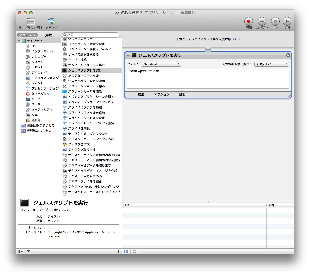Open the シェル /bin/bash dropdown
Viewport: 310px width, 276px height.
pos(161,64)
